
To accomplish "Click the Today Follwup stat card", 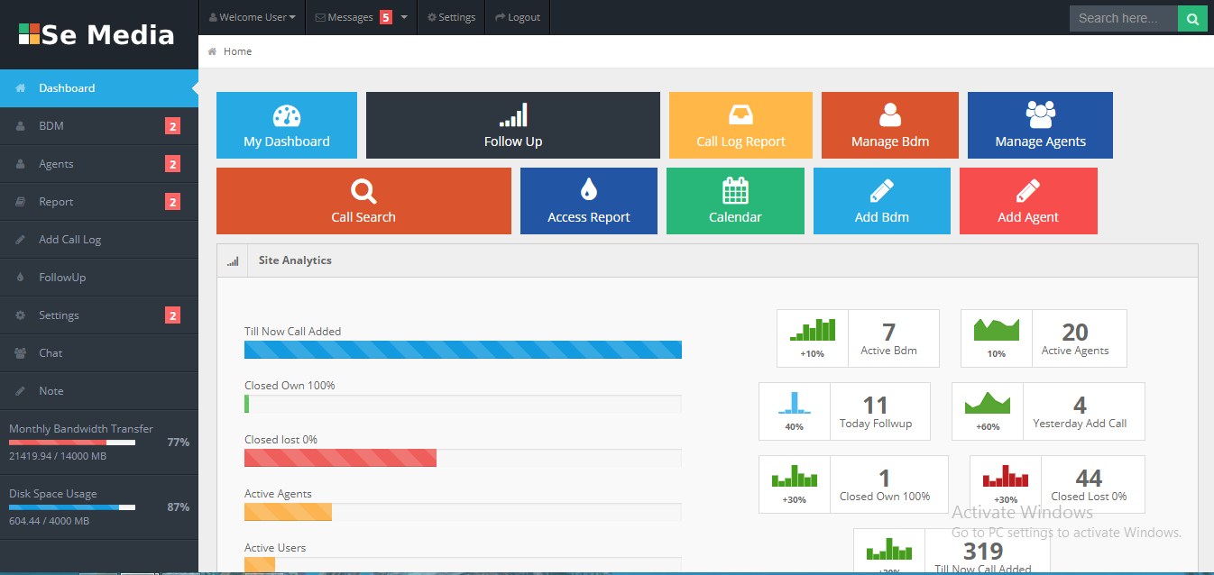I will click(x=844, y=412).
